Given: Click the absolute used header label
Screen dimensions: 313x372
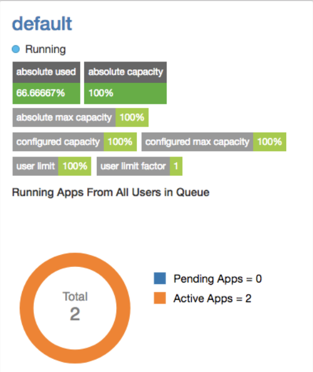Looking at the screenshot, I should pos(46,72).
